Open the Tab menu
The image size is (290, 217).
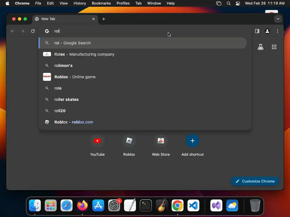pos(138,3)
